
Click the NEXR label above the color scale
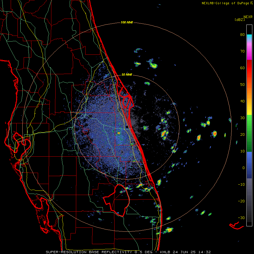tap(248, 17)
